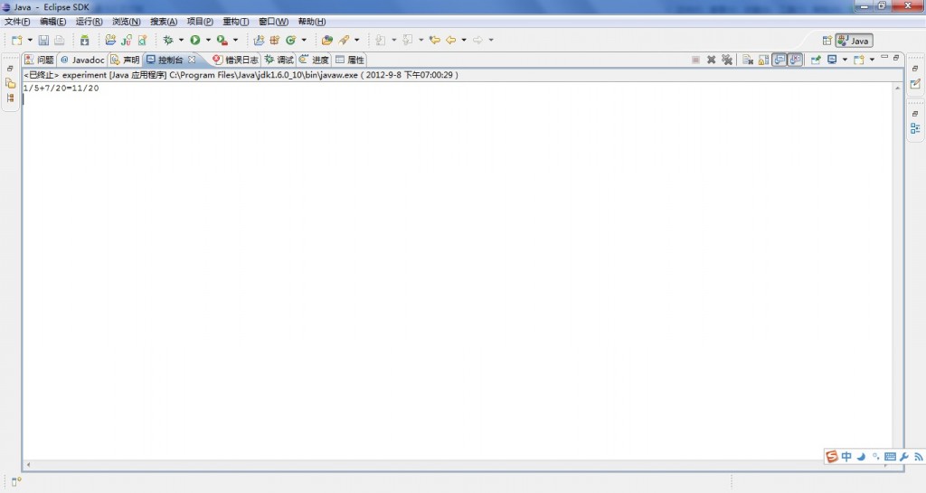This screenshot has height=493, width=926.
Task: Click the Open Task folder icon
Action: pos(110,40)
